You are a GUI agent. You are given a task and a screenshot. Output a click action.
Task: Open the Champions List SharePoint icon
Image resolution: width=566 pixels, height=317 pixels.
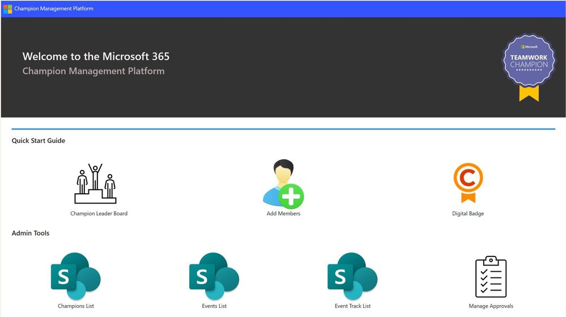pos(76,276)
